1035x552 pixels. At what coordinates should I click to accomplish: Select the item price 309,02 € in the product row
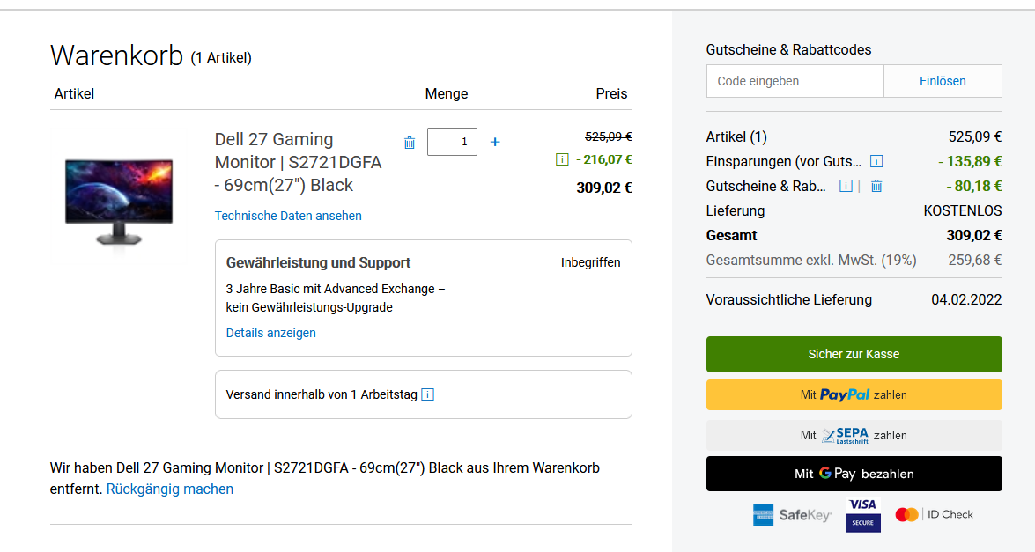(x=604, y=188)
